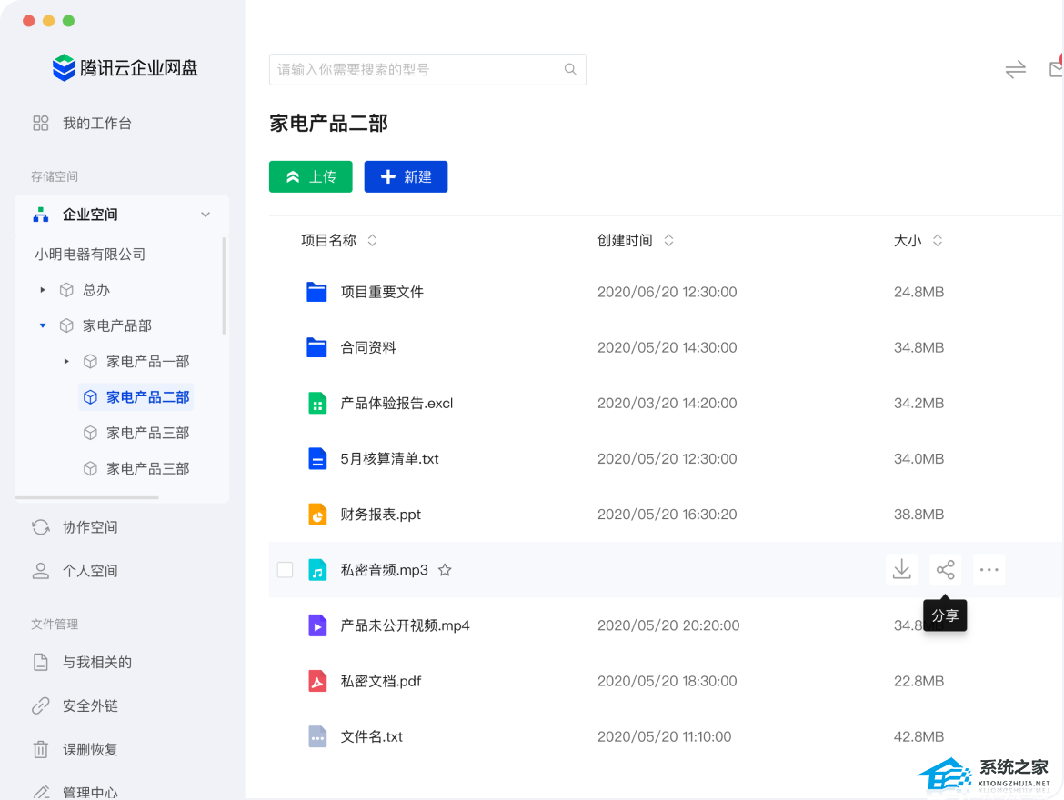Click the 误删恢复 trash bin icon
The height and width of the screenshot is (800, 1064).
click(x=41, y=749)
